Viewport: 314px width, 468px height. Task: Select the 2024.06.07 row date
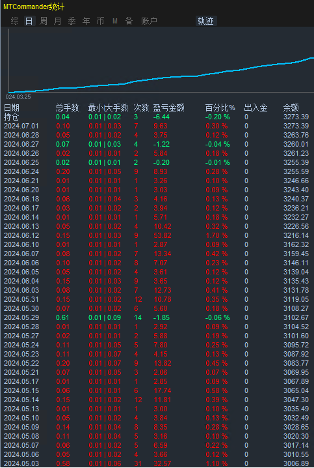21,254
